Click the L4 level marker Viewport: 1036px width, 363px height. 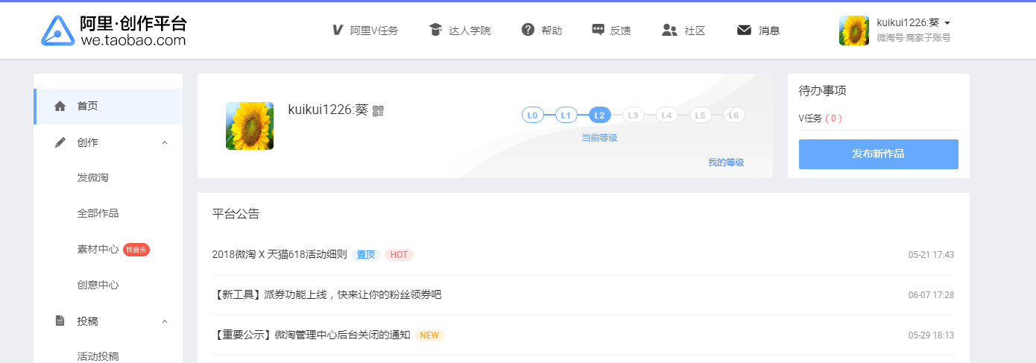tap(666, 116)
